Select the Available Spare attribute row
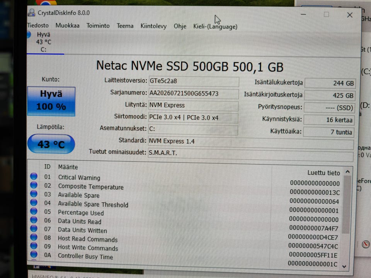The image size is (371, 278). point(186,198)
